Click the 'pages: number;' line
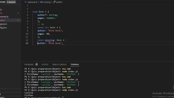 click(46, 18)
